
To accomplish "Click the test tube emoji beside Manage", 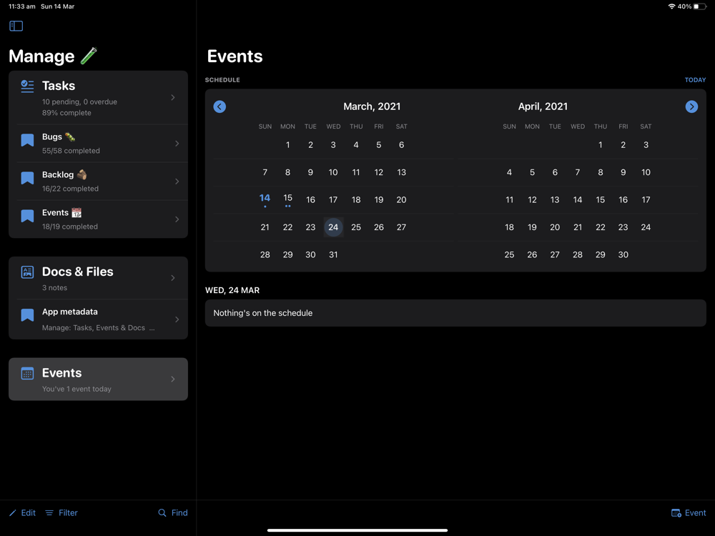I will 89,56.
